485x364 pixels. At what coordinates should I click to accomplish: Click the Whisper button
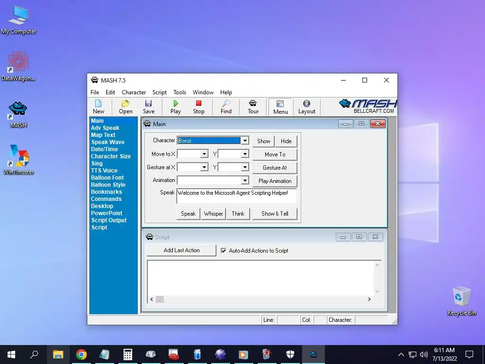(213, 214)
